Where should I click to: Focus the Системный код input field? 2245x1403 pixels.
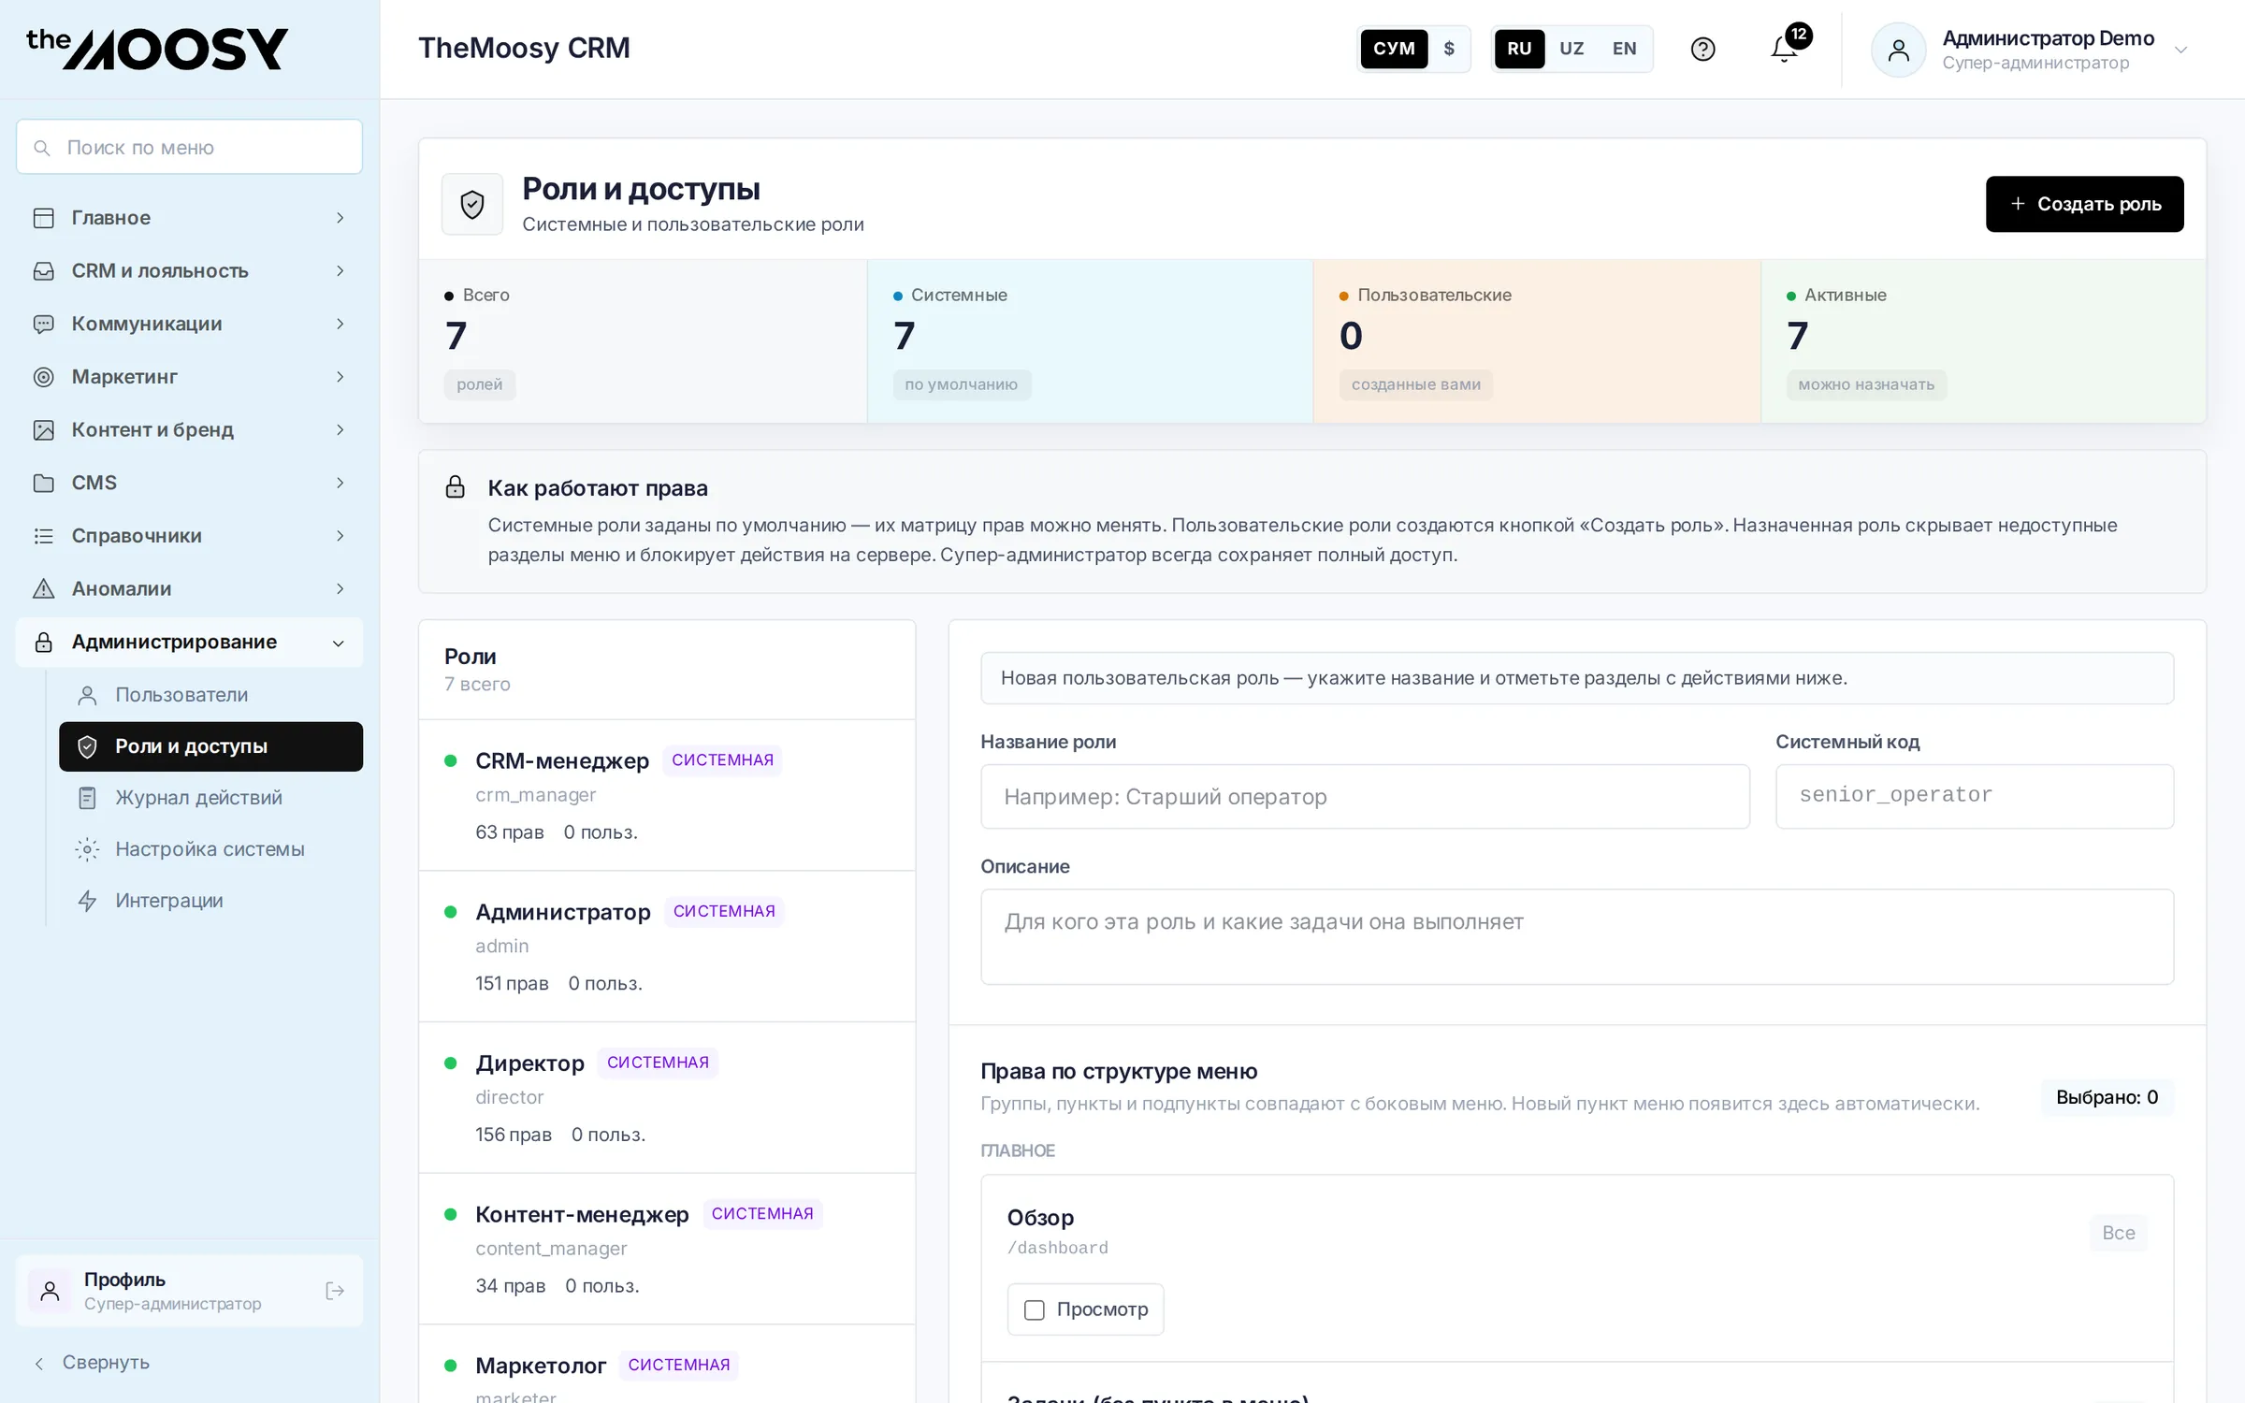tap(1975, 797)
